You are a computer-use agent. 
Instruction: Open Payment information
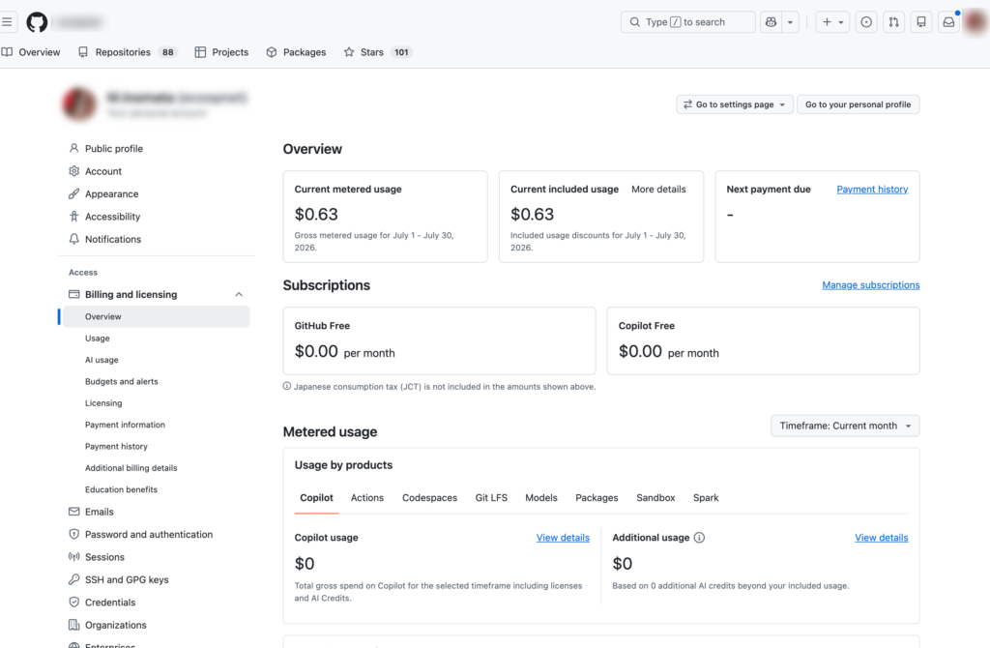click(125, 425)
